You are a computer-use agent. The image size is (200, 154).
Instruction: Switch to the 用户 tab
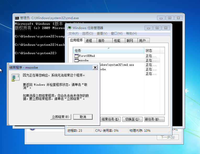point(143,41)
